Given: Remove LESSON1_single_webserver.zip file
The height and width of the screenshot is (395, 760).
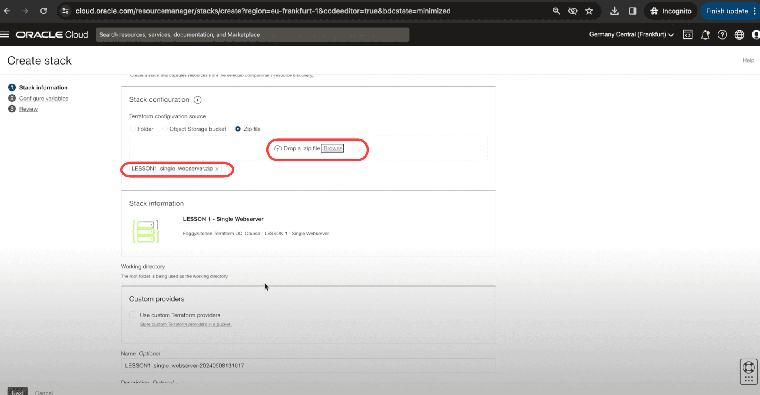Looking at the screenshot, I should (217, 169).
